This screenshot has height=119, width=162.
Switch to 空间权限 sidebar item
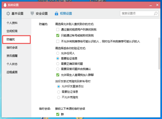[12, 31]
